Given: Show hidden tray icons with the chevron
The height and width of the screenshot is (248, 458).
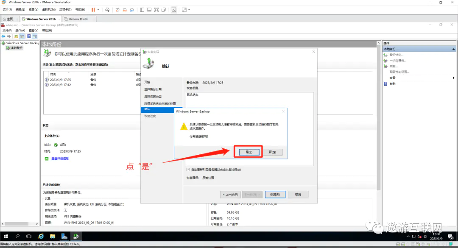Looking at the screenshot, I should (x=408, y=236).
